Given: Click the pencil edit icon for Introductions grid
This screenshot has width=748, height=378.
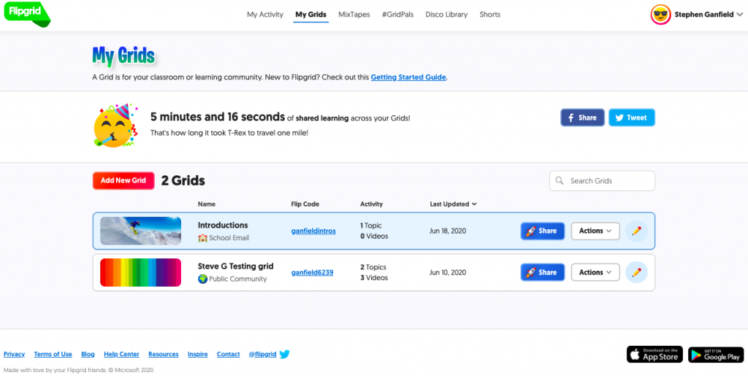Looking at the screenshot, I should (x=636, y=231).
